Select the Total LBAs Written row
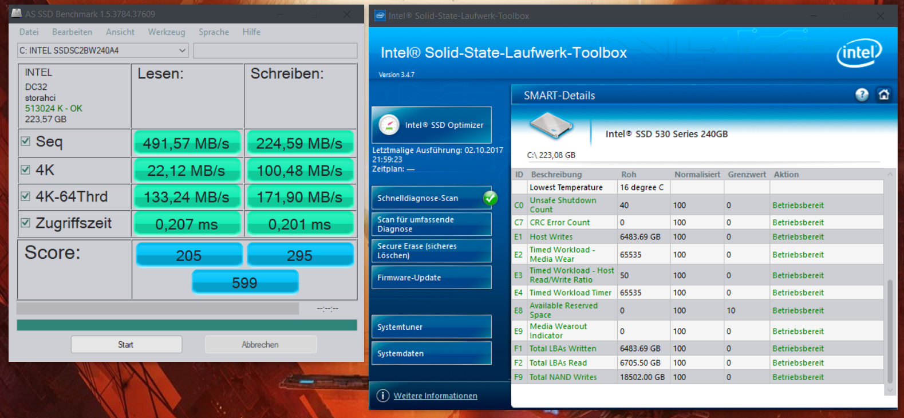The height and width of the screenshot is (418, 904). [698, 348]
